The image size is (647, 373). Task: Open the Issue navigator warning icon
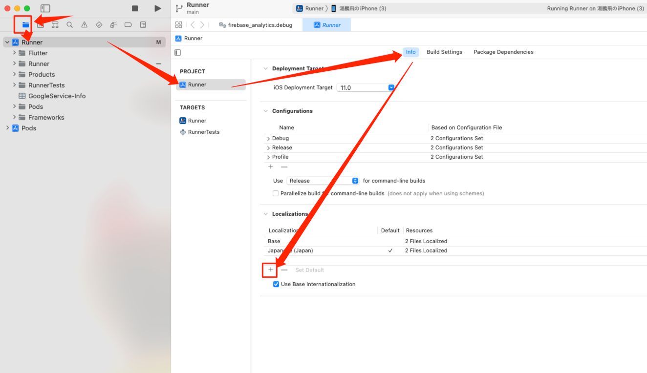point(84,25)
